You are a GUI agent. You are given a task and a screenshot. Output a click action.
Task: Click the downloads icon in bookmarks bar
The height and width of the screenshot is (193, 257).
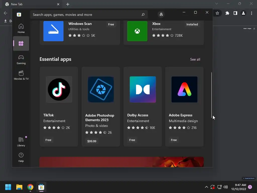tap(6, 21)
